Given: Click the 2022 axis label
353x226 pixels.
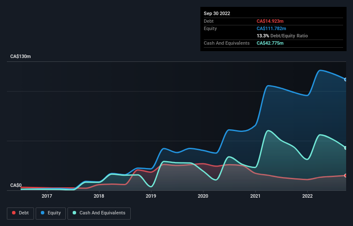Looking at the screenshot, I should 307,196.
